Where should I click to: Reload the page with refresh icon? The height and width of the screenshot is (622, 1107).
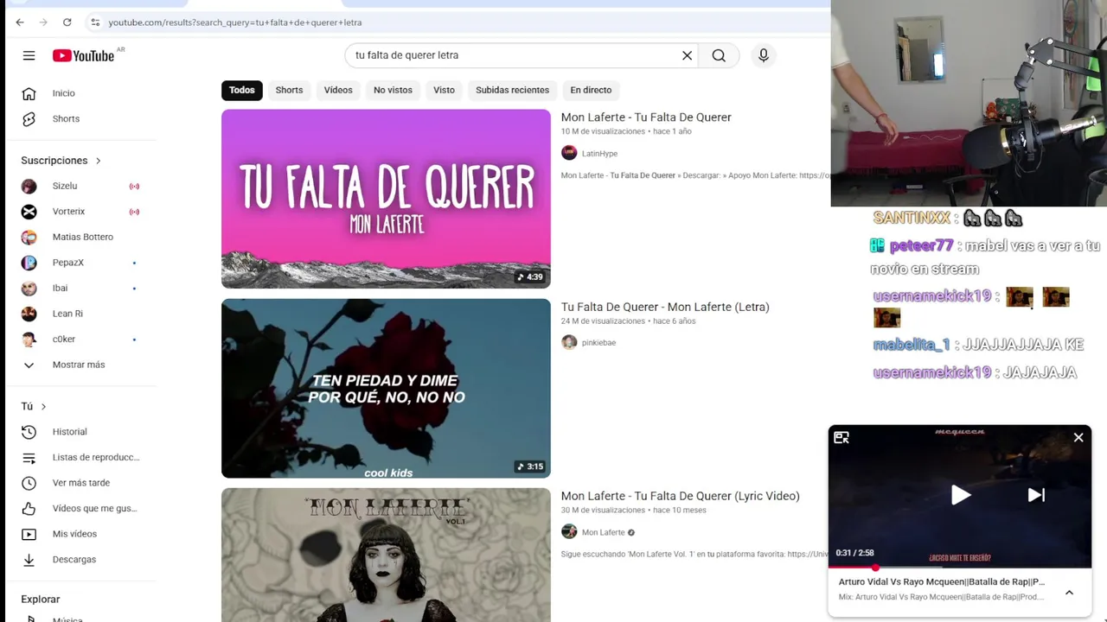[67, 22]
